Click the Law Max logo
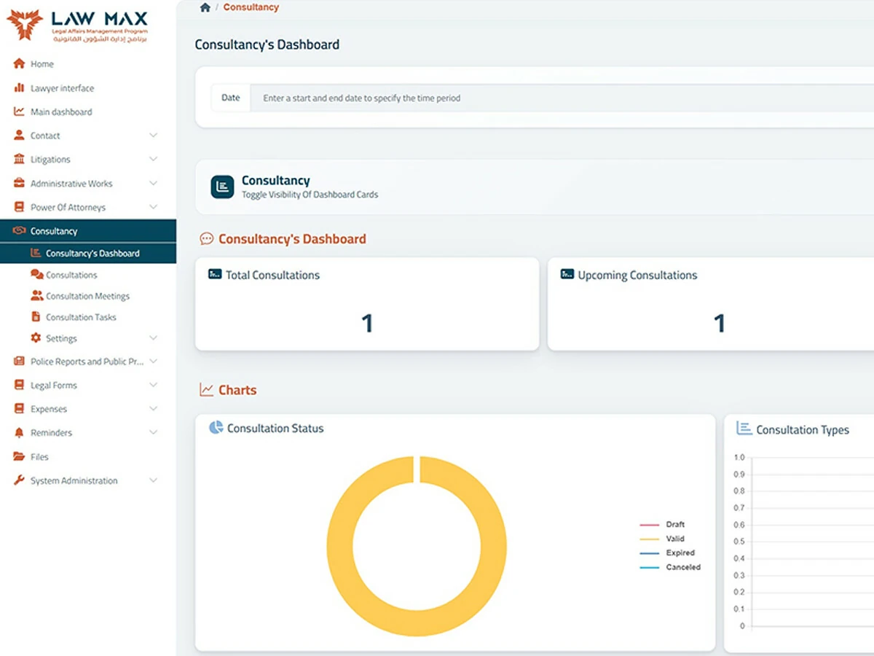This screenshot has width=874, height=656. point(77,26)
